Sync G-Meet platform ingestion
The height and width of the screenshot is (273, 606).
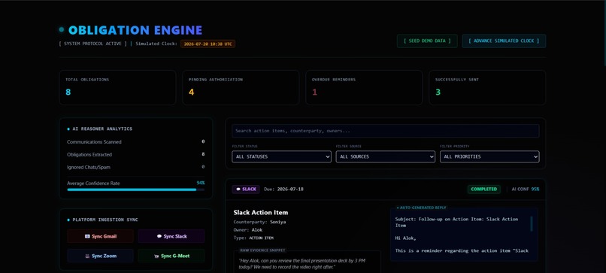pos(171,256)
